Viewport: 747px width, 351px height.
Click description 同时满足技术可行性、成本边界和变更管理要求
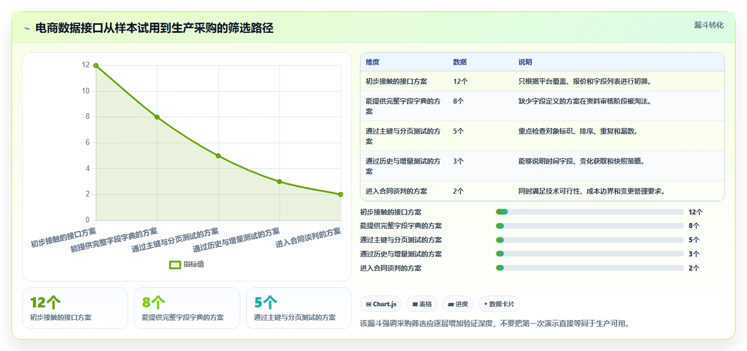point(592,191)
